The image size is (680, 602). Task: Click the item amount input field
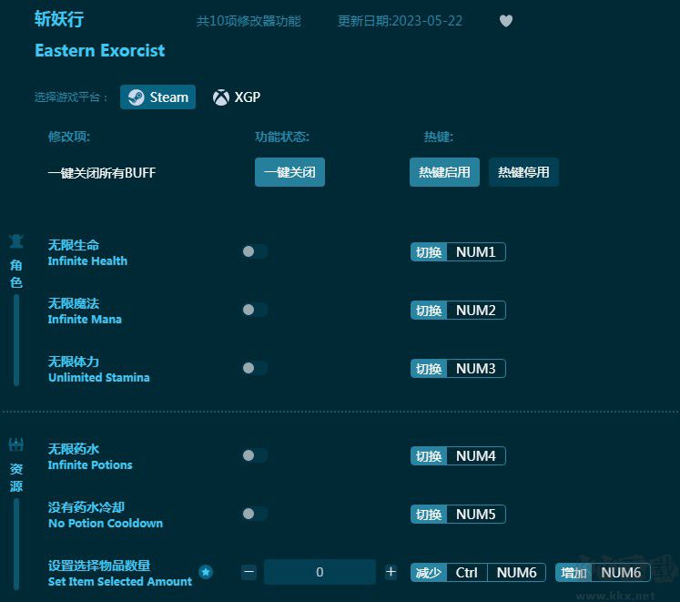point(320,572)
